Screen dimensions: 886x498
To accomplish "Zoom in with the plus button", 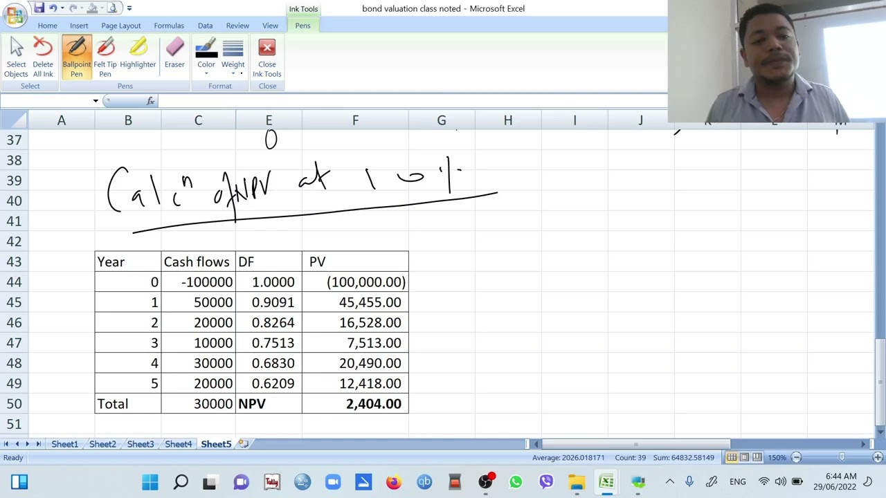I will pos(878,457).
